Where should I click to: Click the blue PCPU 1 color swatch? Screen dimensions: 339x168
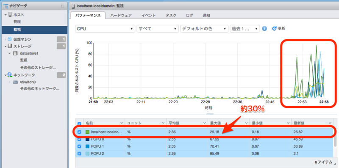pos(87,146)
